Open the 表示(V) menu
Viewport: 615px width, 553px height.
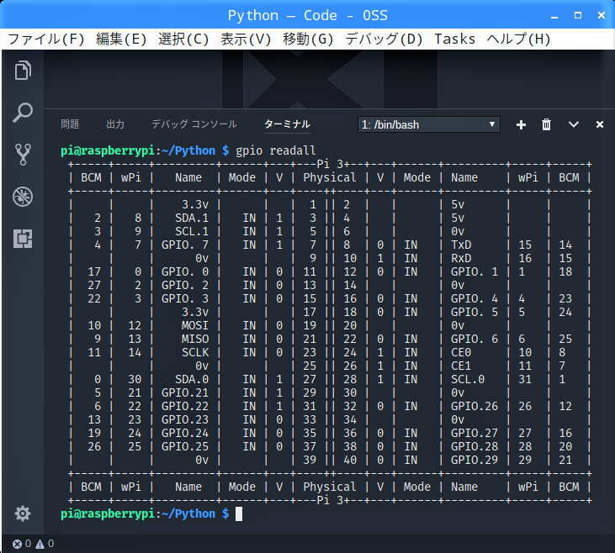246,39
